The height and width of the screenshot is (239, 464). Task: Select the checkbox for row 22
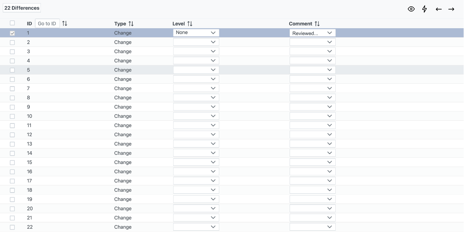12,227
